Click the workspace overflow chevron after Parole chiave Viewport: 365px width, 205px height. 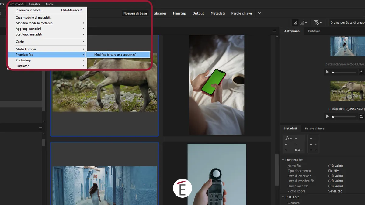[259, 13]
